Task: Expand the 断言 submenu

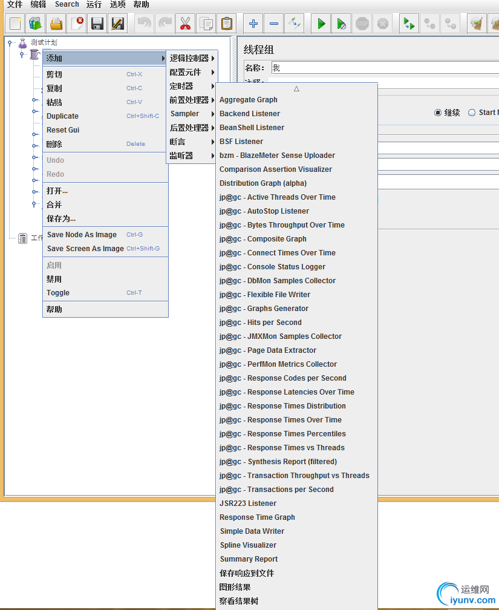Action: tap(192, 142)
